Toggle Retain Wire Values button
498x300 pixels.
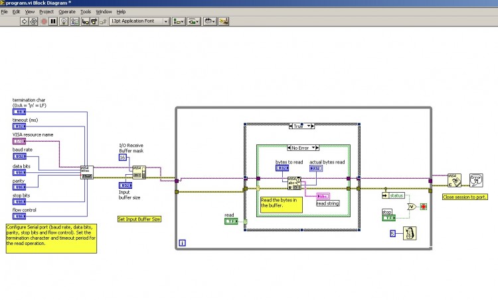(x=74, y=21)
